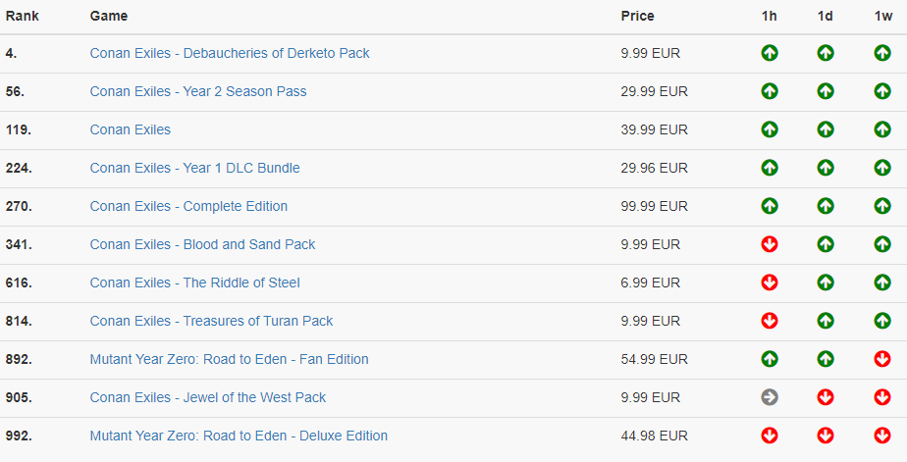The width and height of the screenshot is (907, 462).
Task: Sort the table by the Rank column header
Action: [x=21, y=16]
